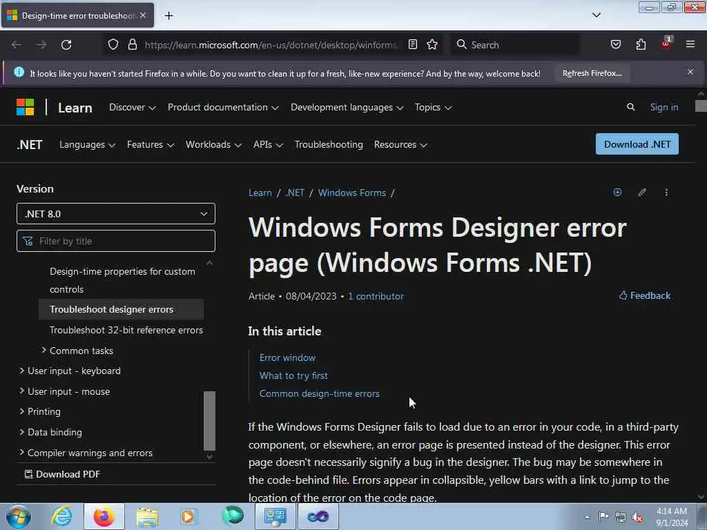Viewport: 707px width, 530px height.
Task: Expand the Product documentation menu
Action: pos(223,107)
